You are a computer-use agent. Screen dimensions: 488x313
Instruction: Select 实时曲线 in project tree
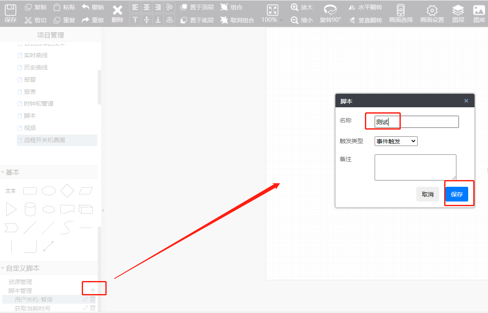tap(35, 55)
